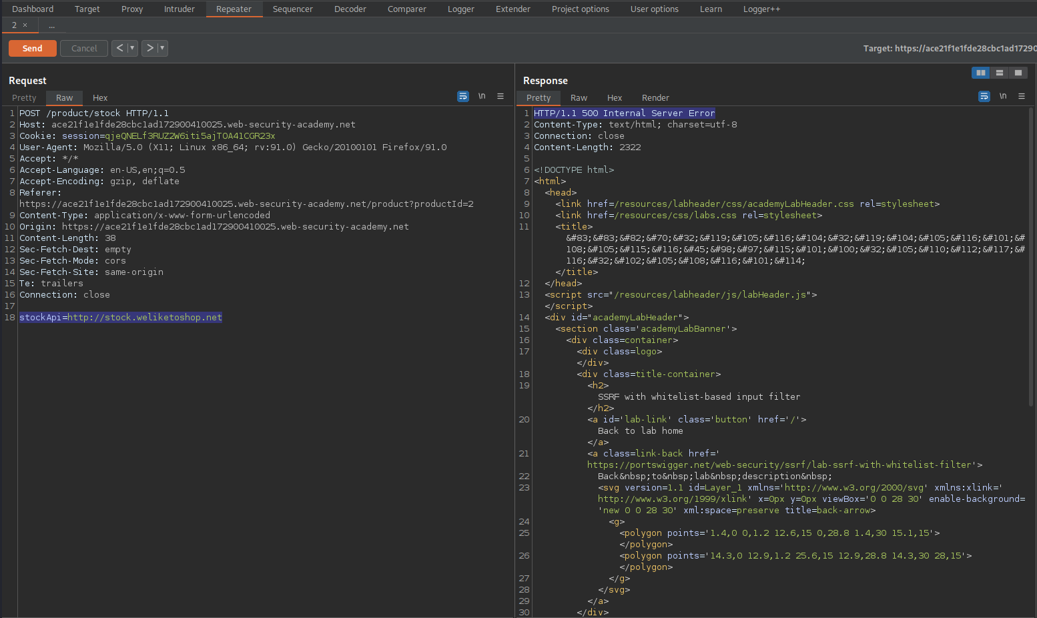Go back to previous request in history
The height and width of the screenshot is (618, 1037).
tap(120, 48)
